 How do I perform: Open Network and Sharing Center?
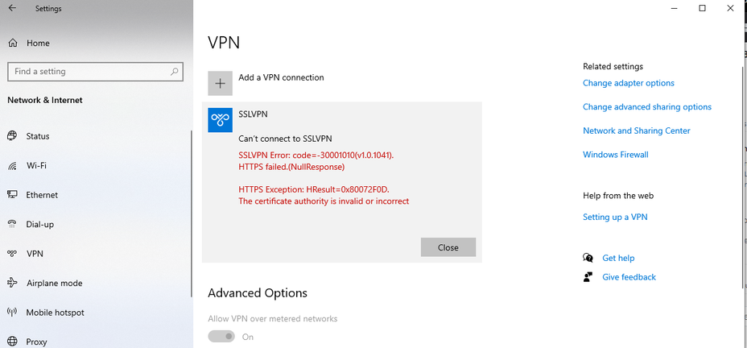click(636, 130)
